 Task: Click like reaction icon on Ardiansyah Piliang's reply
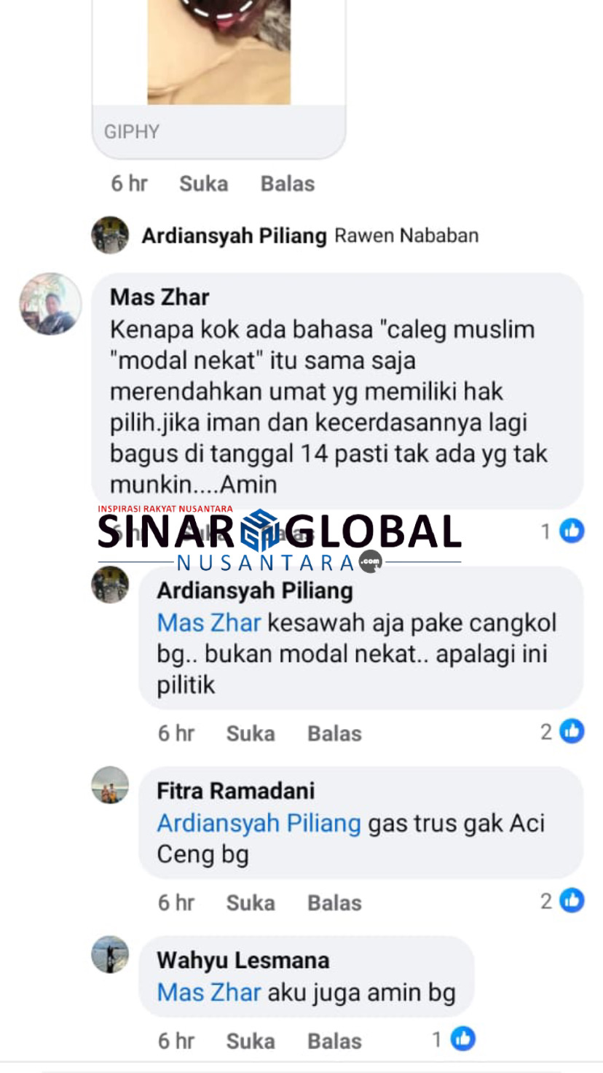click(x=572, y=731)
